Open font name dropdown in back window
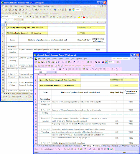 [18, 17]
